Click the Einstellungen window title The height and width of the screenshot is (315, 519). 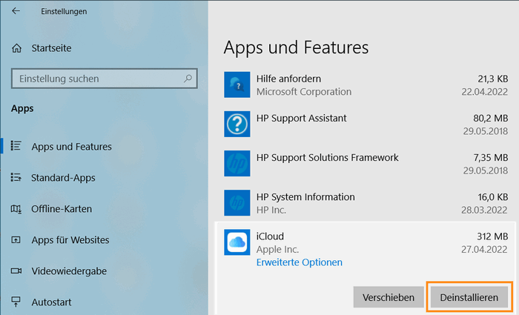tap(64, 11)
